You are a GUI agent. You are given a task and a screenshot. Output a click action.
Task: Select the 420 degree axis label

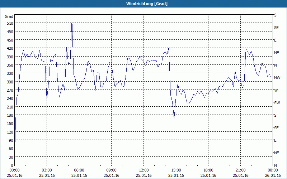pos(10,48)
